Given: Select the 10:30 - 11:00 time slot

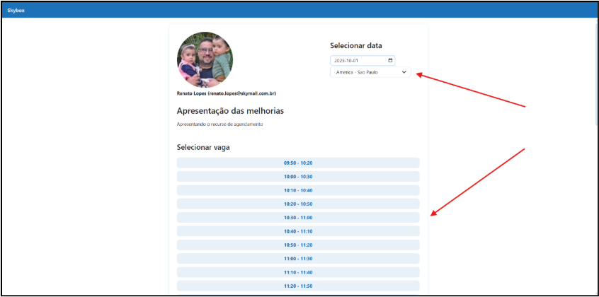Looking at the screenshot, I should [x=298, y=218].
